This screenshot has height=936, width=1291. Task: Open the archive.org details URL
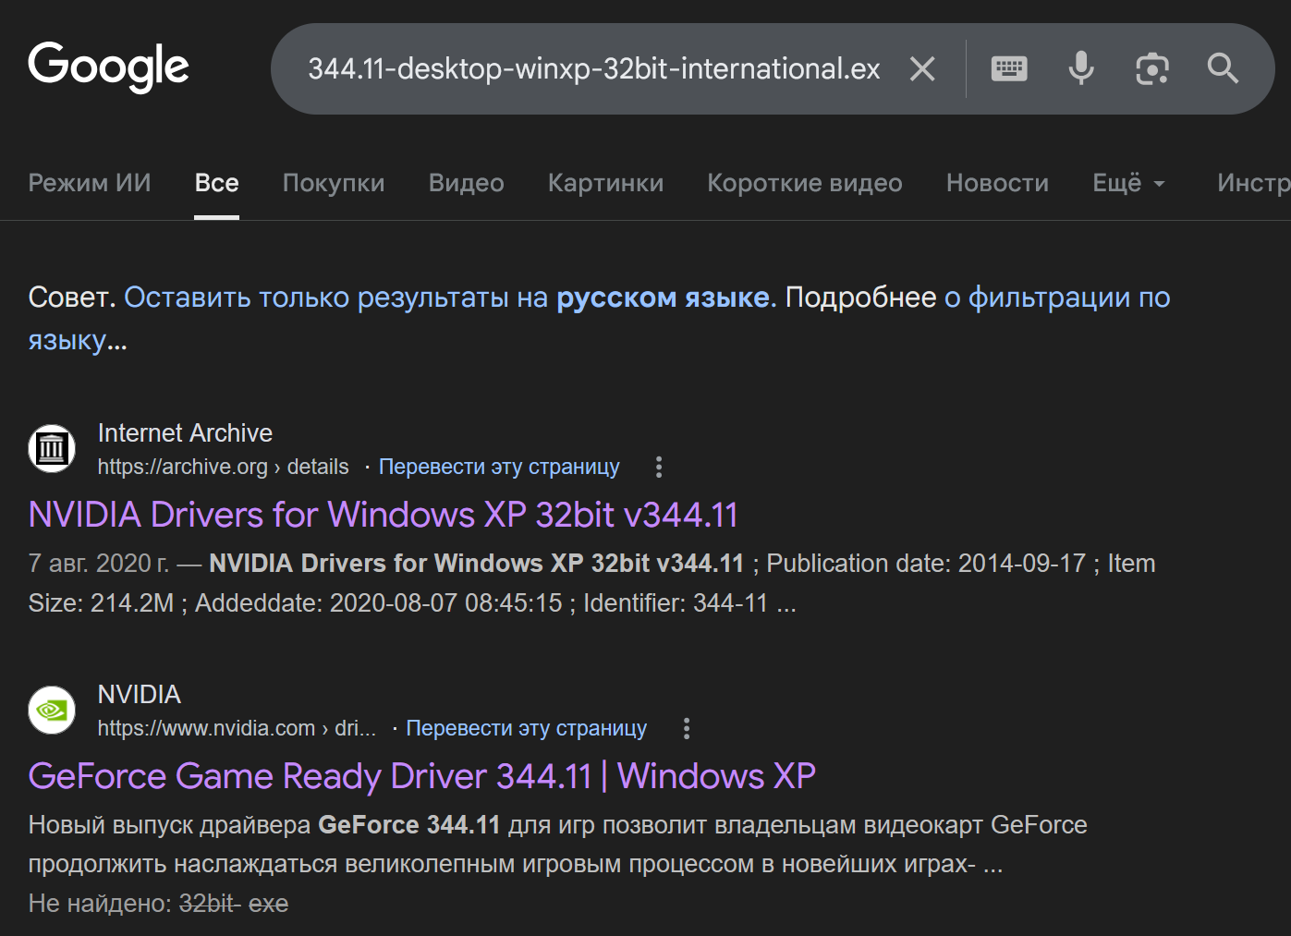coord(223,467)
